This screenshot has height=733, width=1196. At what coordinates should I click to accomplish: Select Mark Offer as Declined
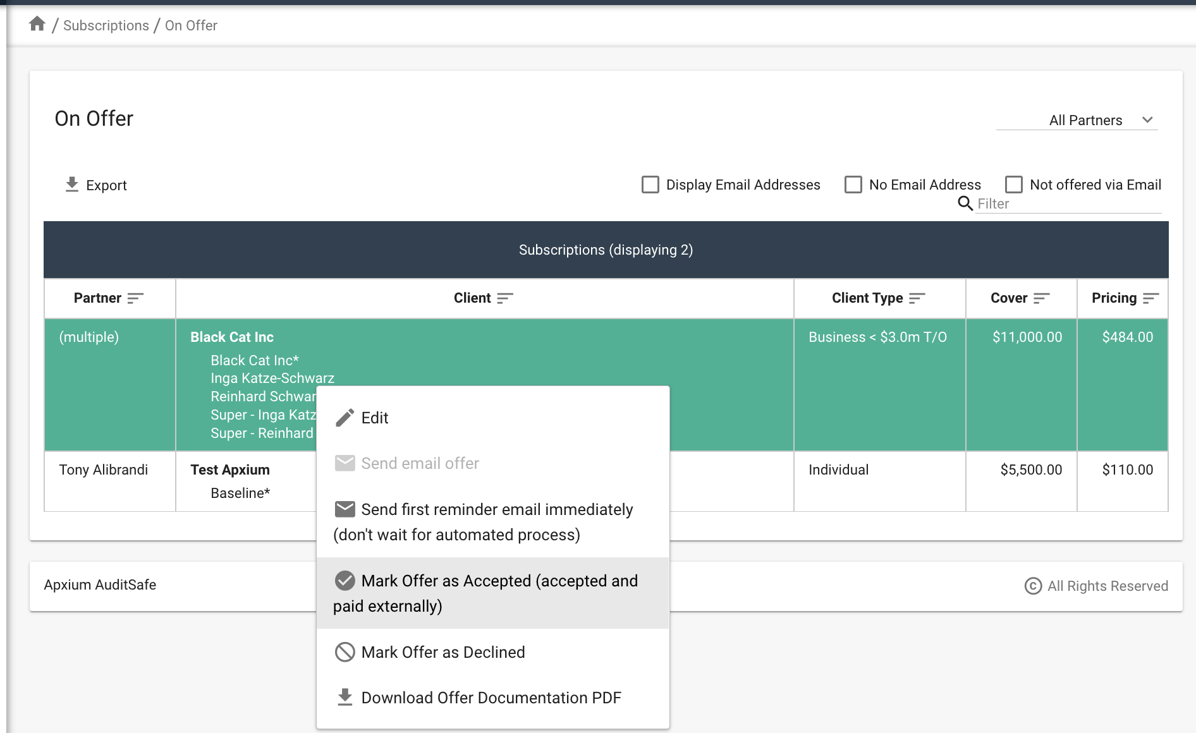(x=442, y=652)
